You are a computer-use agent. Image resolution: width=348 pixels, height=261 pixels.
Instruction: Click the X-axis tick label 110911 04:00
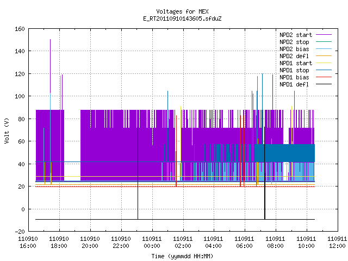pyautogui.click(x=213, y=243)
